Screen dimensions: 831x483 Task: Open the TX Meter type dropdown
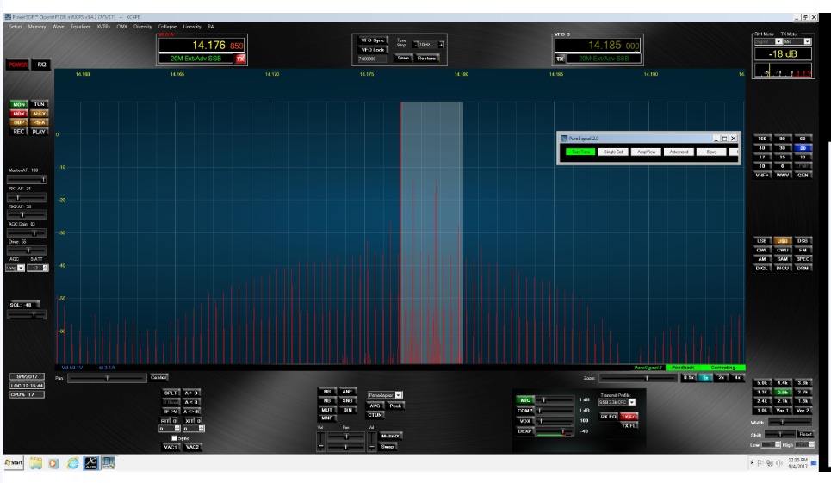click(x=797, y=41)
